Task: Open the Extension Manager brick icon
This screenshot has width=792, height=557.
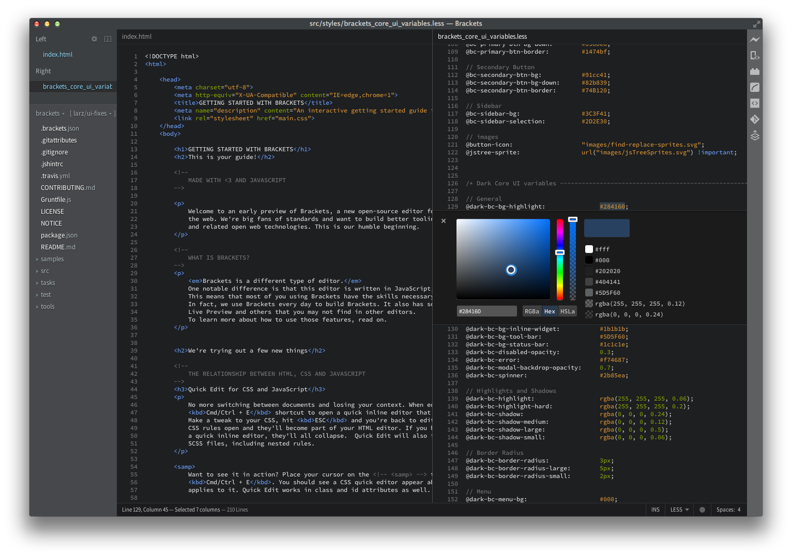Action: click(755, 71)
